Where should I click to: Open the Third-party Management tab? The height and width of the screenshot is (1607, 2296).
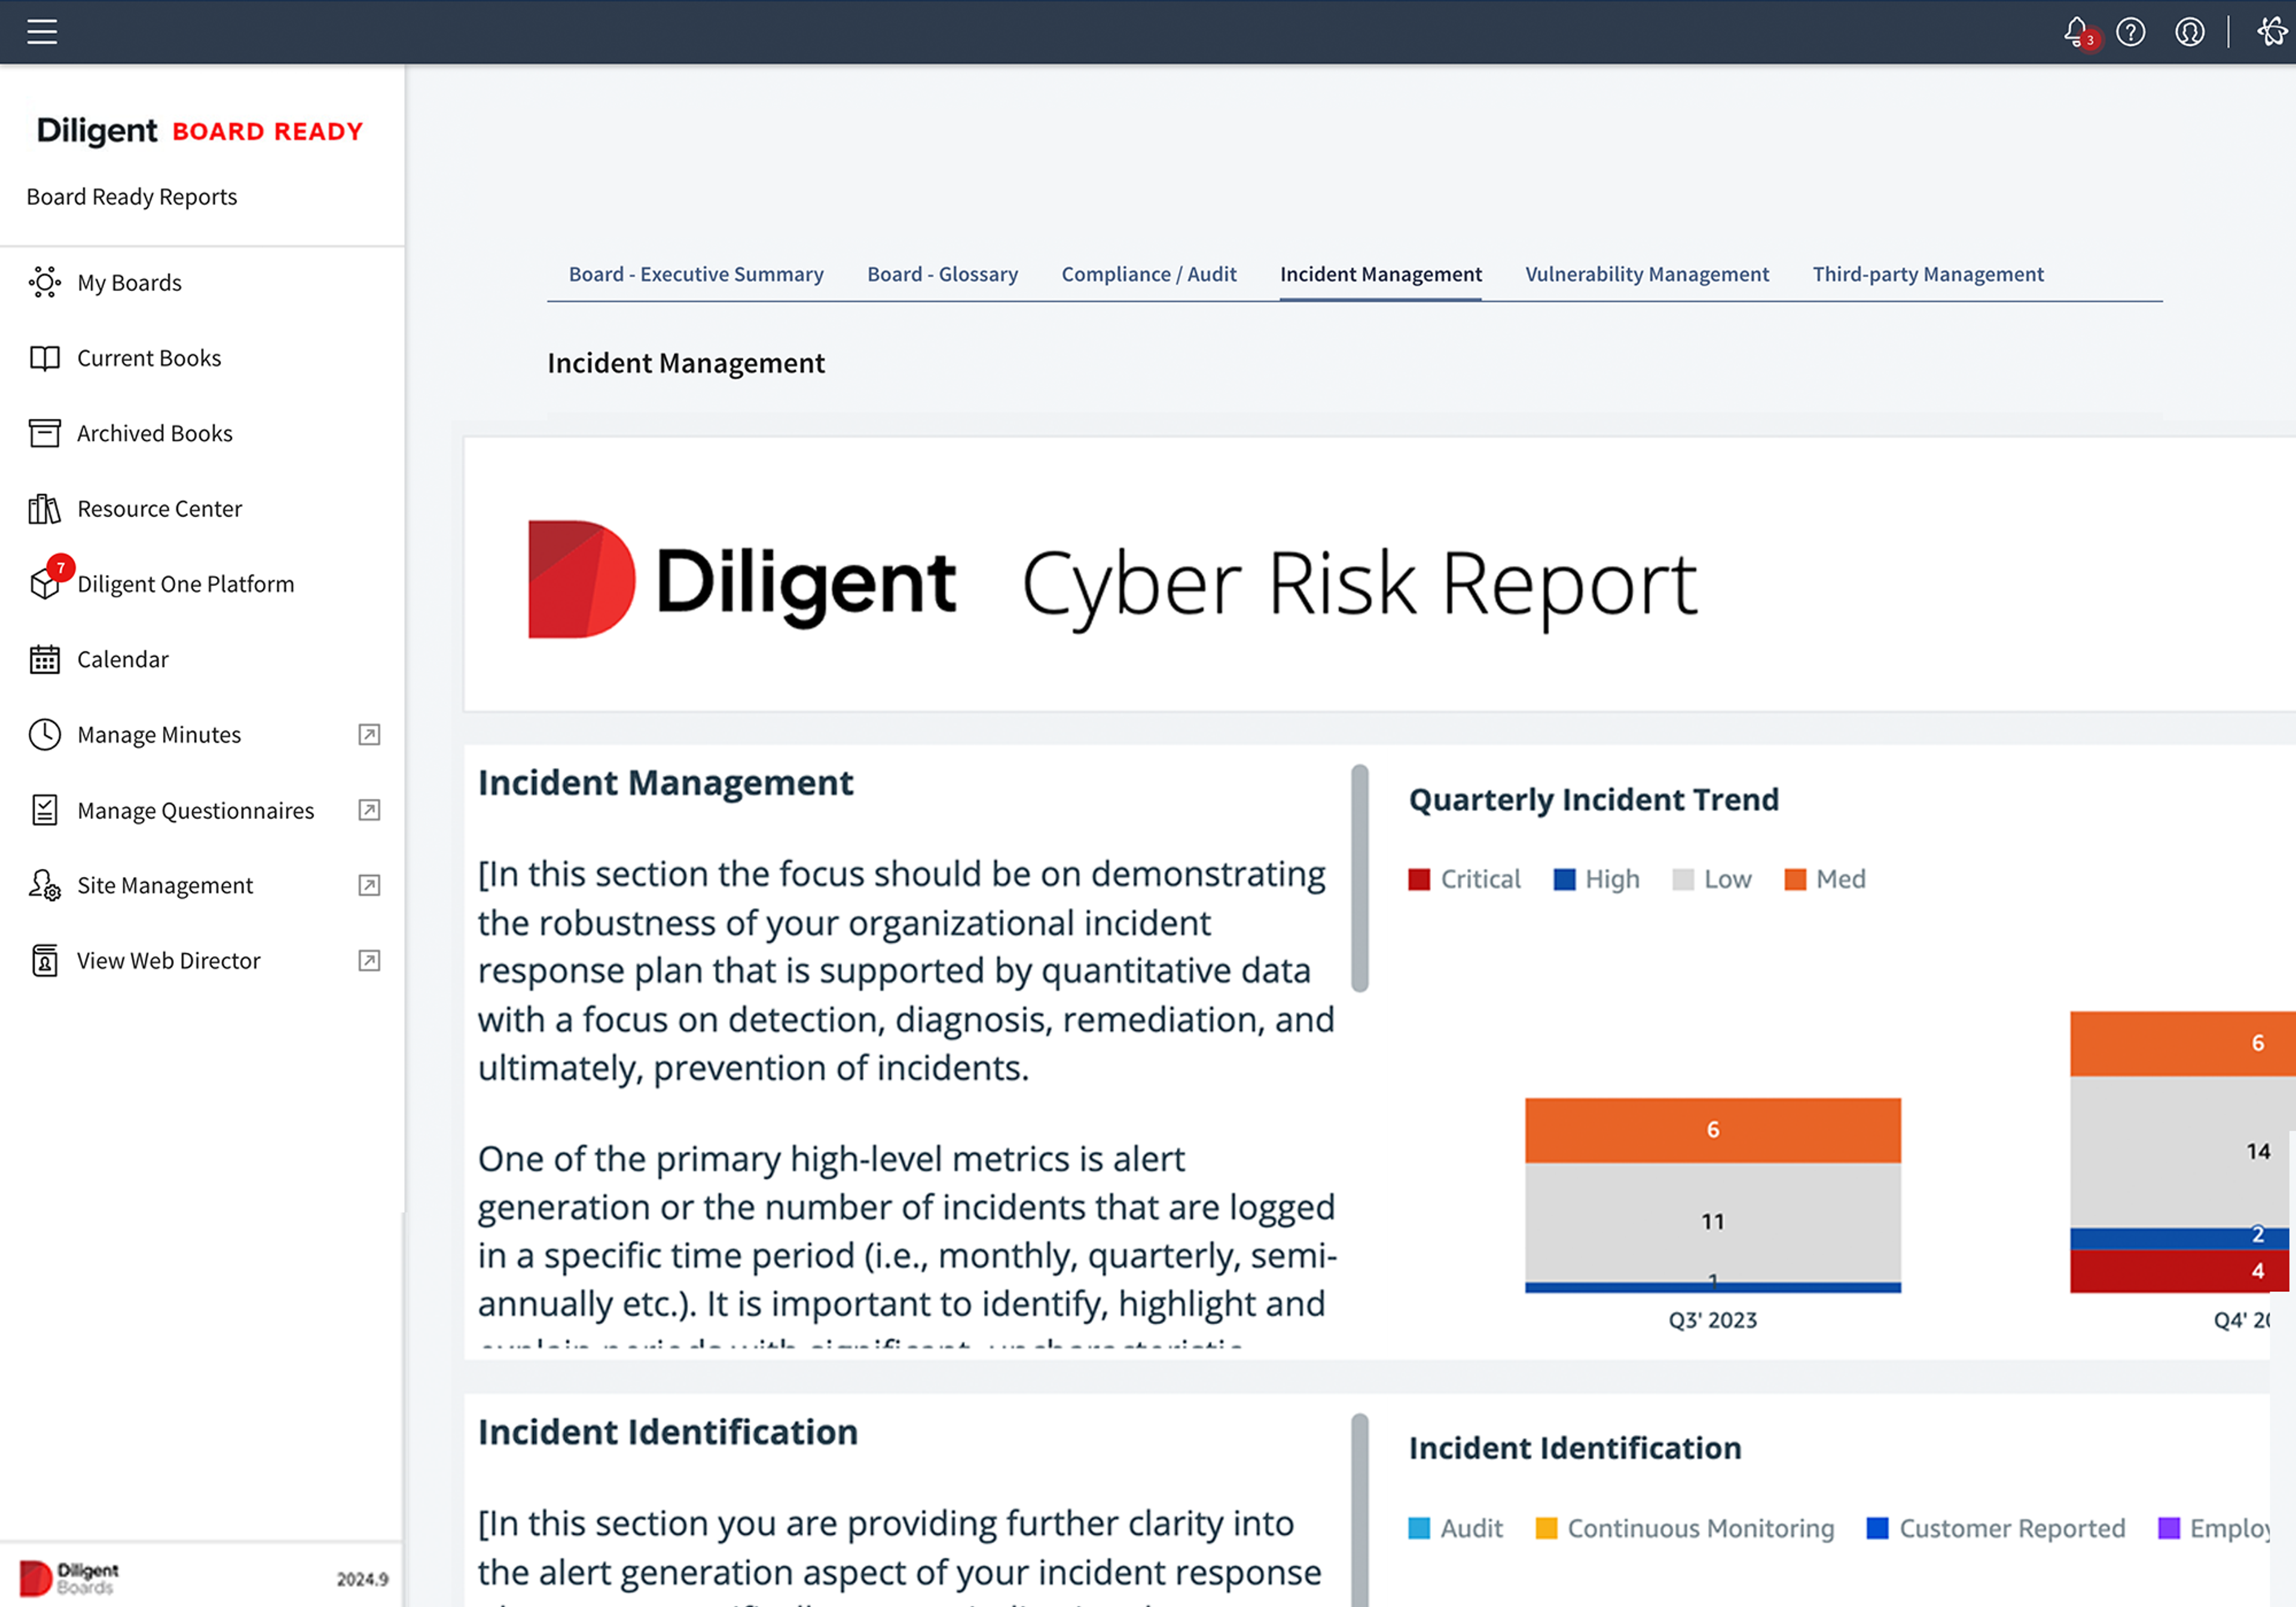tap(1928, 274)
